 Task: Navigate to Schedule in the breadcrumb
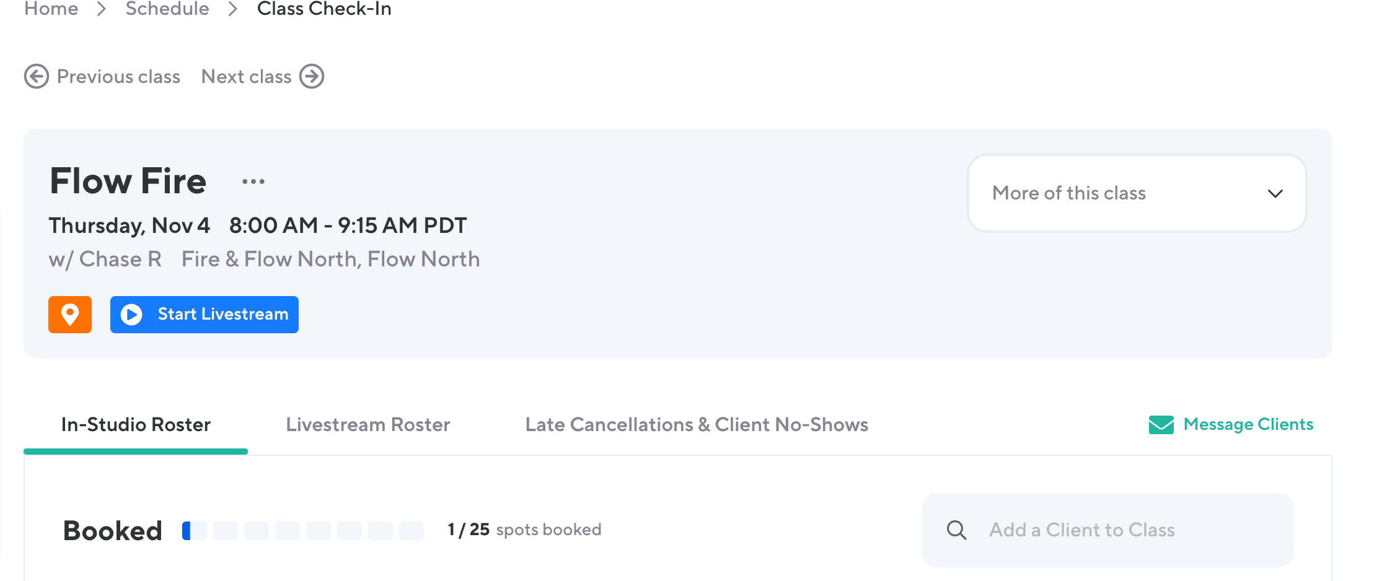(167, 9)
